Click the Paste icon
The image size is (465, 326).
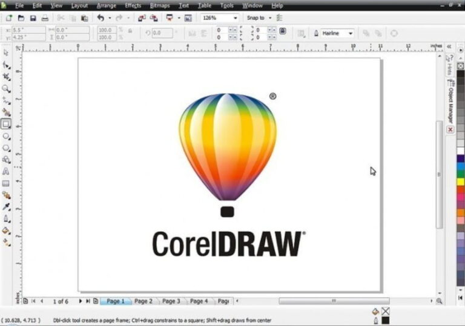tap(85, 18)
